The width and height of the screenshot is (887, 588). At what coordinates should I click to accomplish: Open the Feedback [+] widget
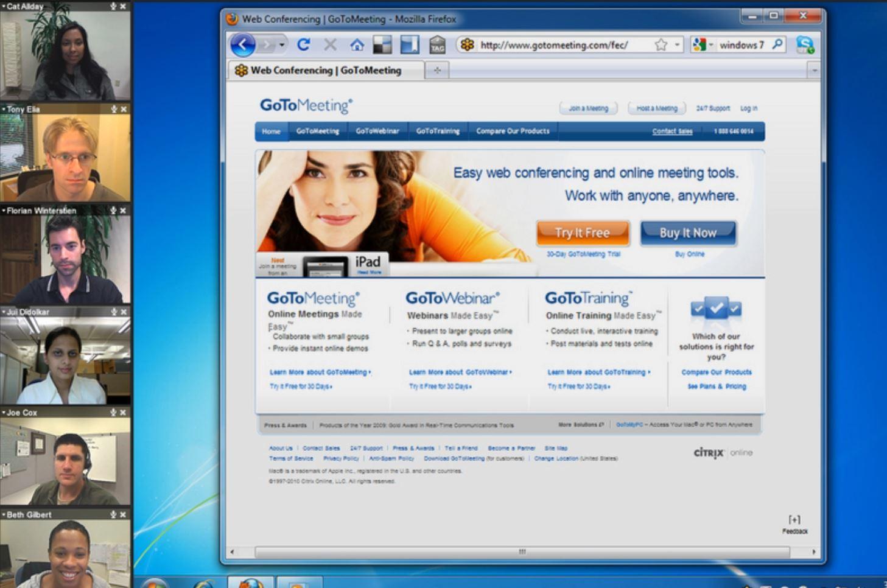click(794, 525)
